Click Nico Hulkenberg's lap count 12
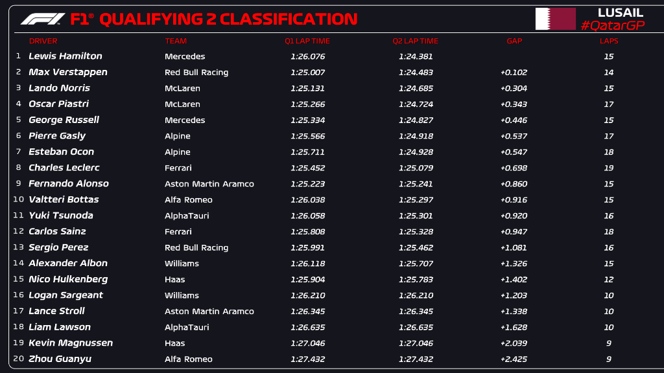The width and height of the screenshot is (664, 373). point(608,280)
